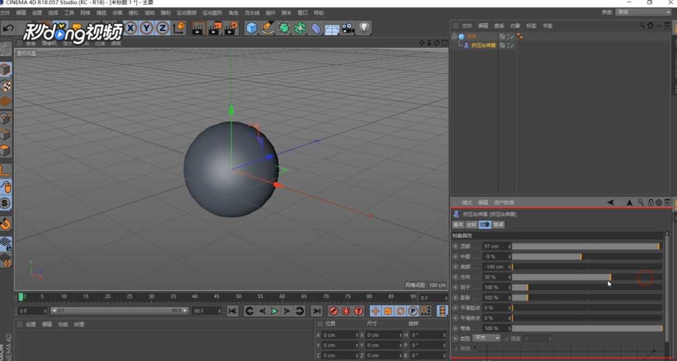Open the 运动图形 menu
This screenshot has height=361, width=677.
pos(212,13)
